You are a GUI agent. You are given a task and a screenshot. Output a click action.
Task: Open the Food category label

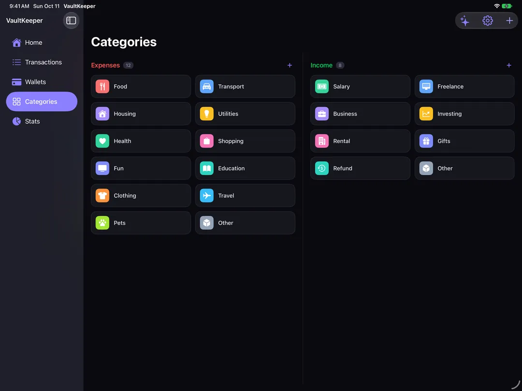click(x=120, y=86)
